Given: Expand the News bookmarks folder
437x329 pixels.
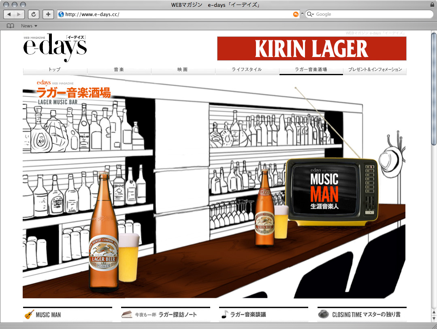Looking at the screenshot, I should pyautogui.click(x=29, y=26).
